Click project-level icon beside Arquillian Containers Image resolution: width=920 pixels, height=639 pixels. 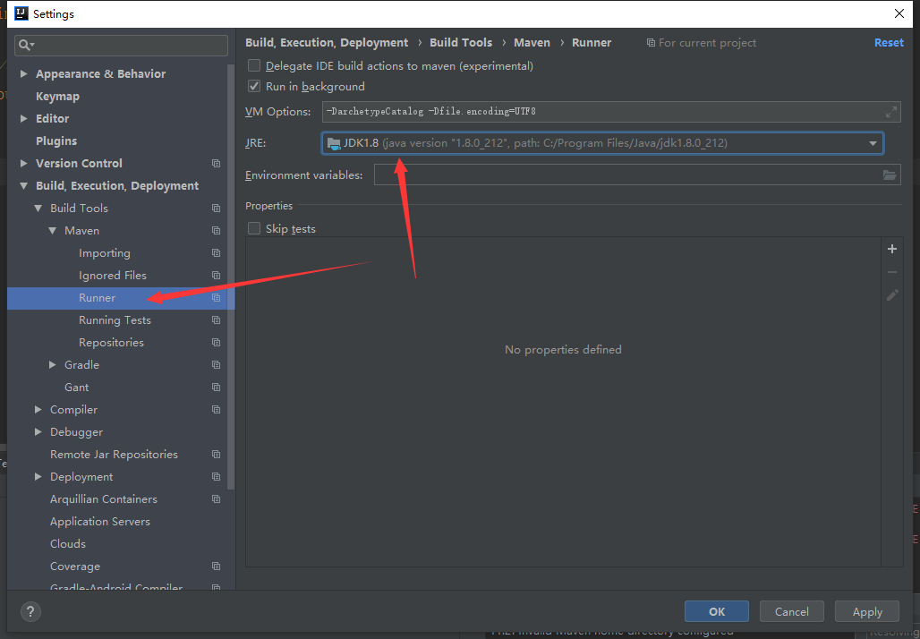216,498
